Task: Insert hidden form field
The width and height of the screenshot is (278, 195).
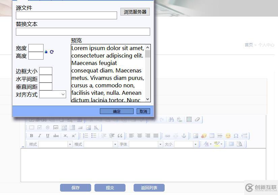Action: tap(96, 128)
